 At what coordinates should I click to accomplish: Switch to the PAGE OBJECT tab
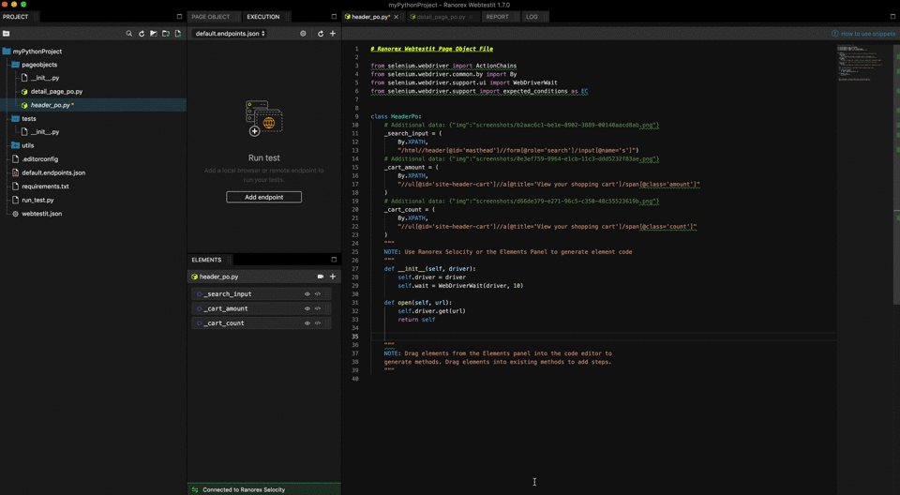(x=211, y=17)
